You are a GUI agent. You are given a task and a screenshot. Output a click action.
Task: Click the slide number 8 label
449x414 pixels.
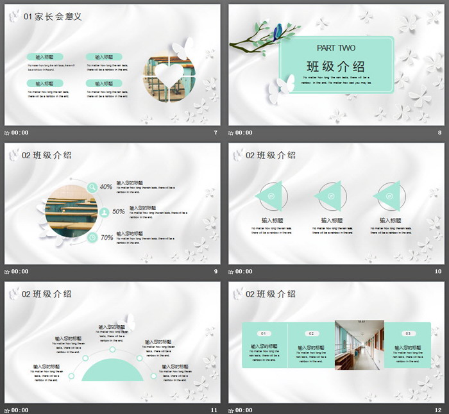pyautogui.click(x=439, y=133)
